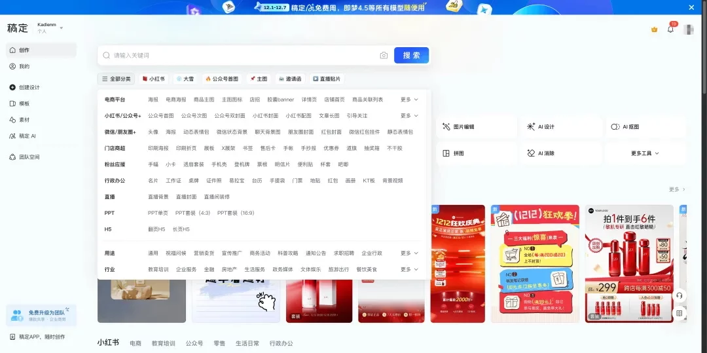Choose 餐饮美食 under 行业
This screenshot has width=707, height=353.
point(367,269)
